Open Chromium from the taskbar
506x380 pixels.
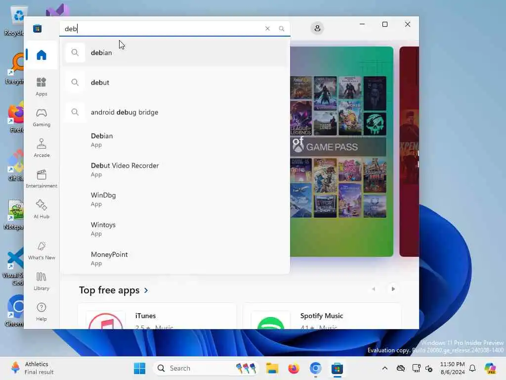pos(315,368)
